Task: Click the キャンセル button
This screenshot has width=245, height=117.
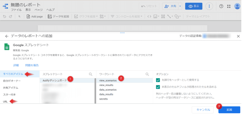Action: 203,110
